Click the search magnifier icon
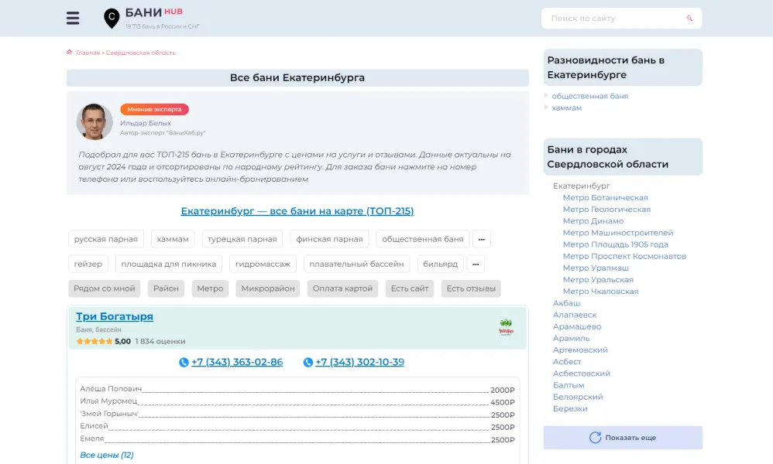Screen dimensions: 773x464 (x=689, y=19)
